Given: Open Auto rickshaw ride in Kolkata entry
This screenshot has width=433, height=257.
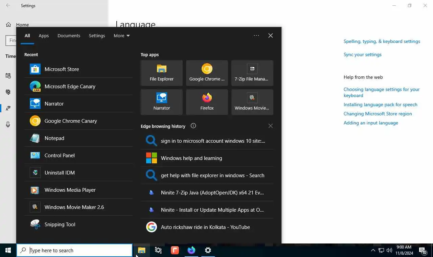Looking at the screenshot, I should click(x=207, y=227).
